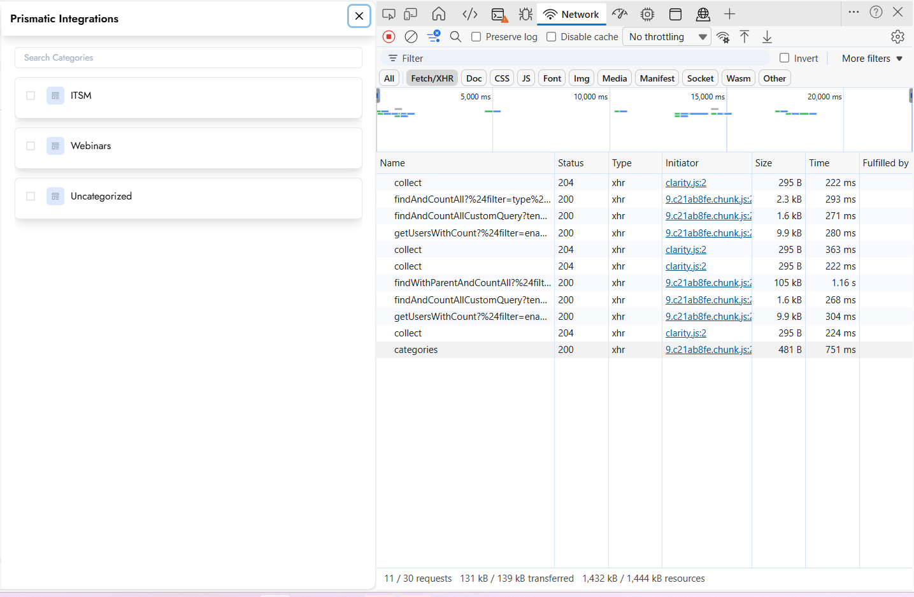Stop recording network log
The image size is (914, 597).
click(x=389, y=37)
